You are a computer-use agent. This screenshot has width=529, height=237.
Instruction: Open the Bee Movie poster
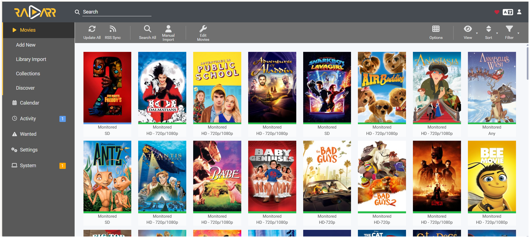pos(492,176)
